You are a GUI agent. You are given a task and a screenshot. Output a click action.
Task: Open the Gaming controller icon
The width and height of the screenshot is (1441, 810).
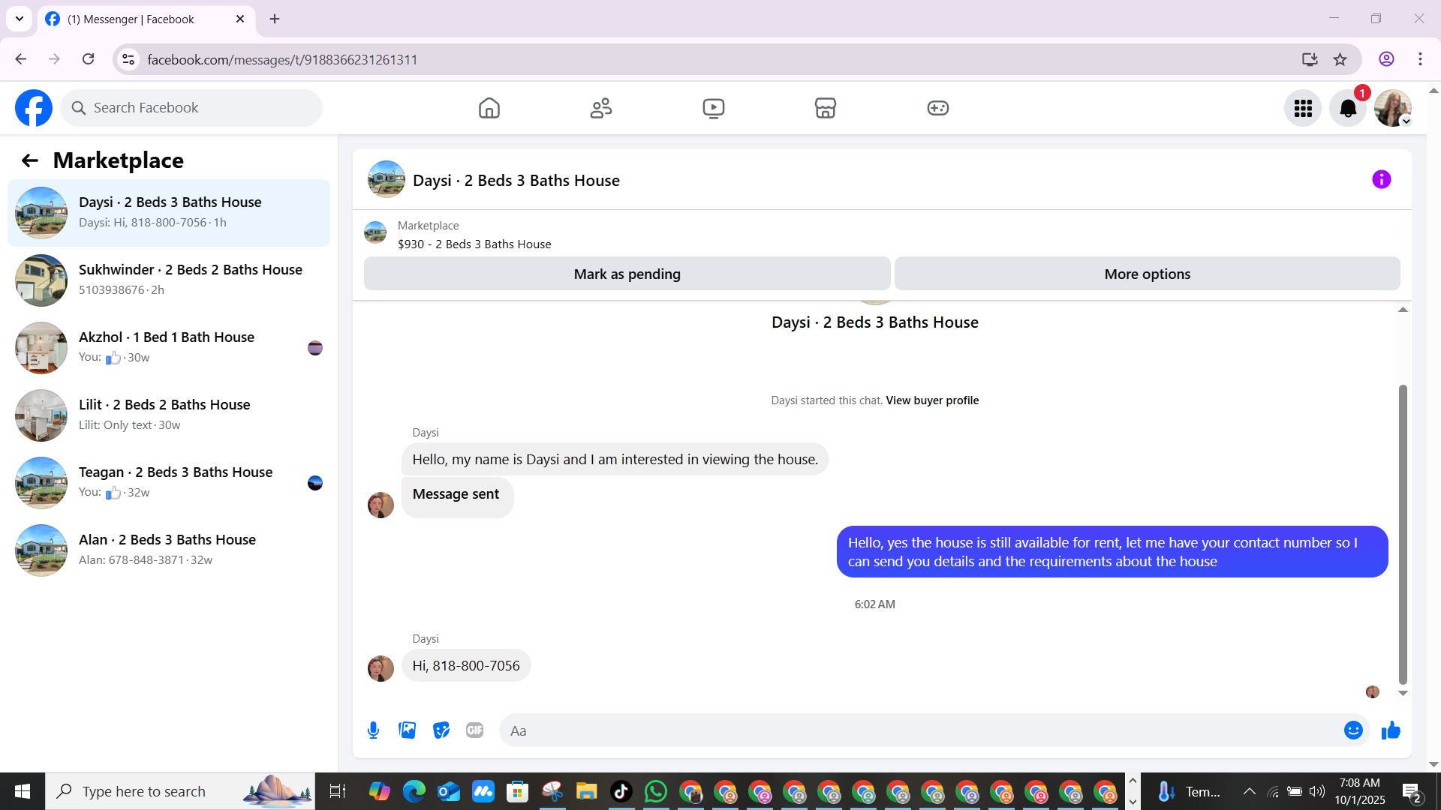tap(938, 108)
